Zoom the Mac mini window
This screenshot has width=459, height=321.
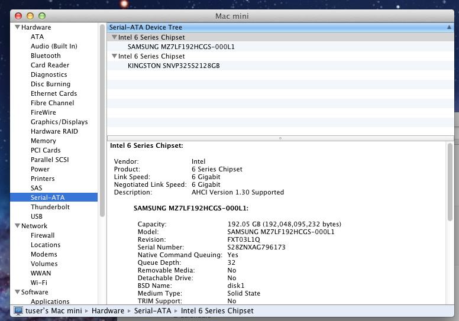pos(42,16)
